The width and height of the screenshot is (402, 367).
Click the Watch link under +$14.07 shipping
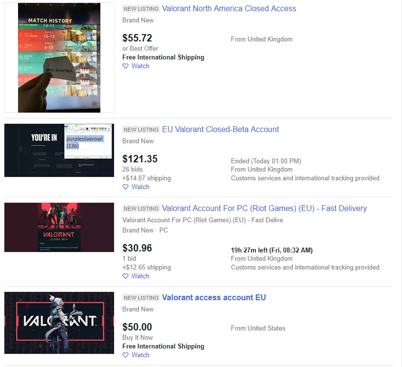tap(140, 187)
